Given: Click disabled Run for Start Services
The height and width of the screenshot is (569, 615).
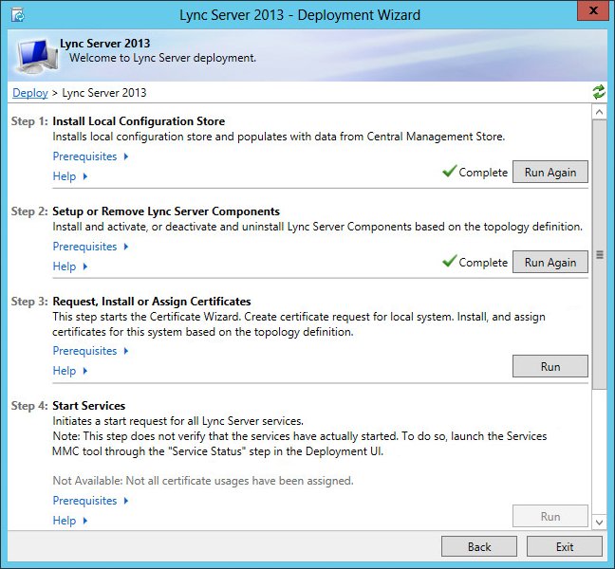Looking at the screenshot, I should pos(550,516).
